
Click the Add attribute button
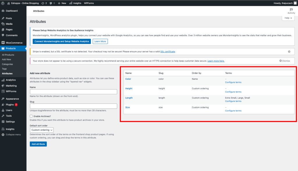coord(38,144)
